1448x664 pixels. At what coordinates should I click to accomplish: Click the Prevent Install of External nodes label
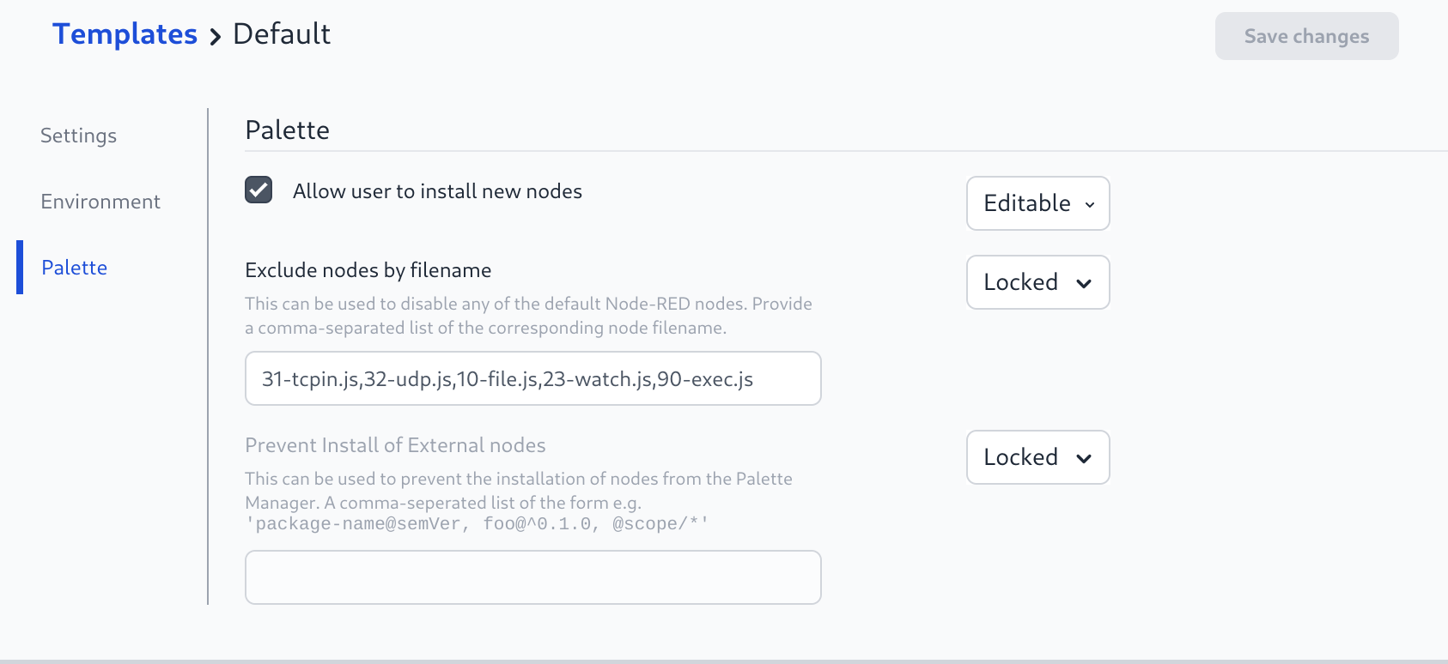pos(395,445)
